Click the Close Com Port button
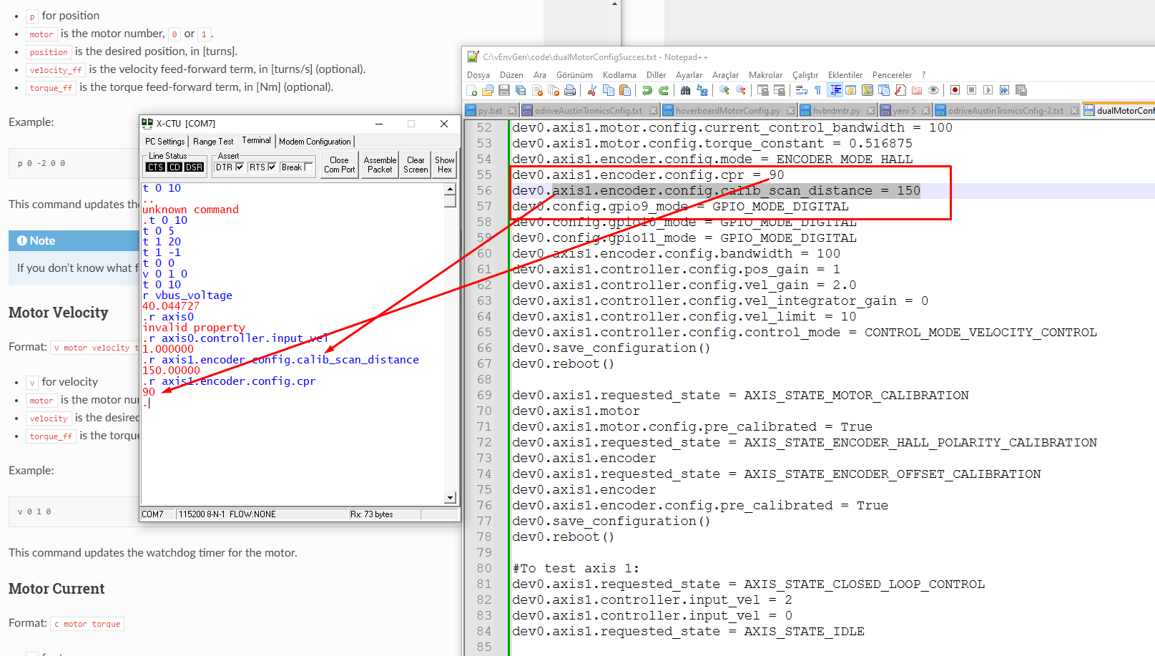 (339, 165)
